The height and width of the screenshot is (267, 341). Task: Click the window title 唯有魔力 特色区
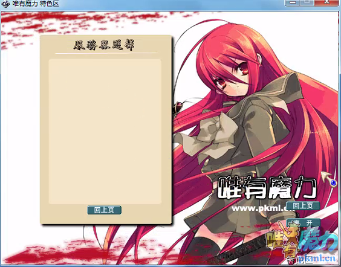tap(35, 4)
